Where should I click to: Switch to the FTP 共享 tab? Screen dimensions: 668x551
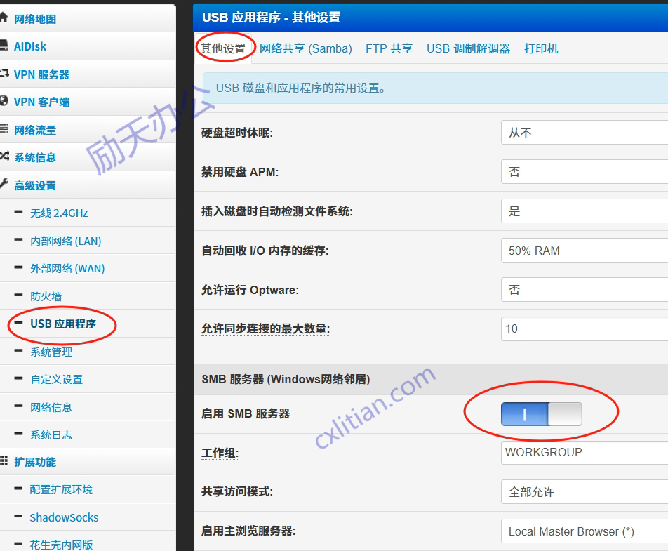pos(389,48)
